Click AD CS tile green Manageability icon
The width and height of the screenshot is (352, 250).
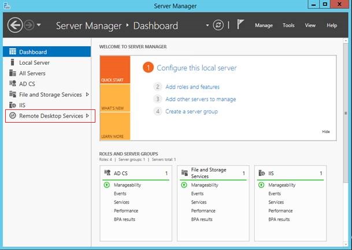click(x=107, y=185)
